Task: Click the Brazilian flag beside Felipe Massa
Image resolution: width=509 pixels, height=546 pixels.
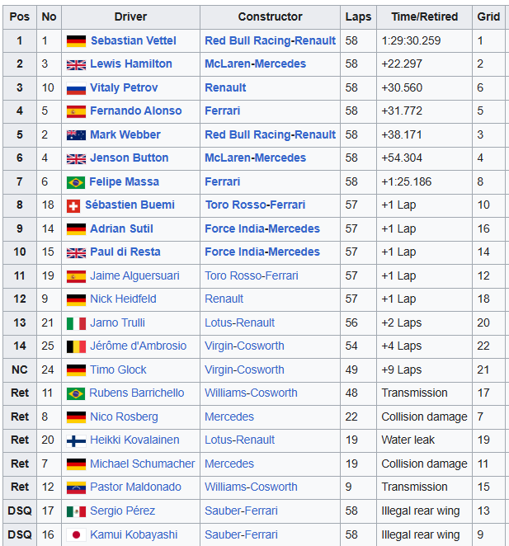Action: tap(76, 182)
